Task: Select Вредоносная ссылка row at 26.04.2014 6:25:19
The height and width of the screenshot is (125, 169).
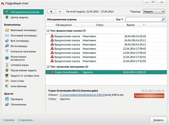Action: pos(106,36)
